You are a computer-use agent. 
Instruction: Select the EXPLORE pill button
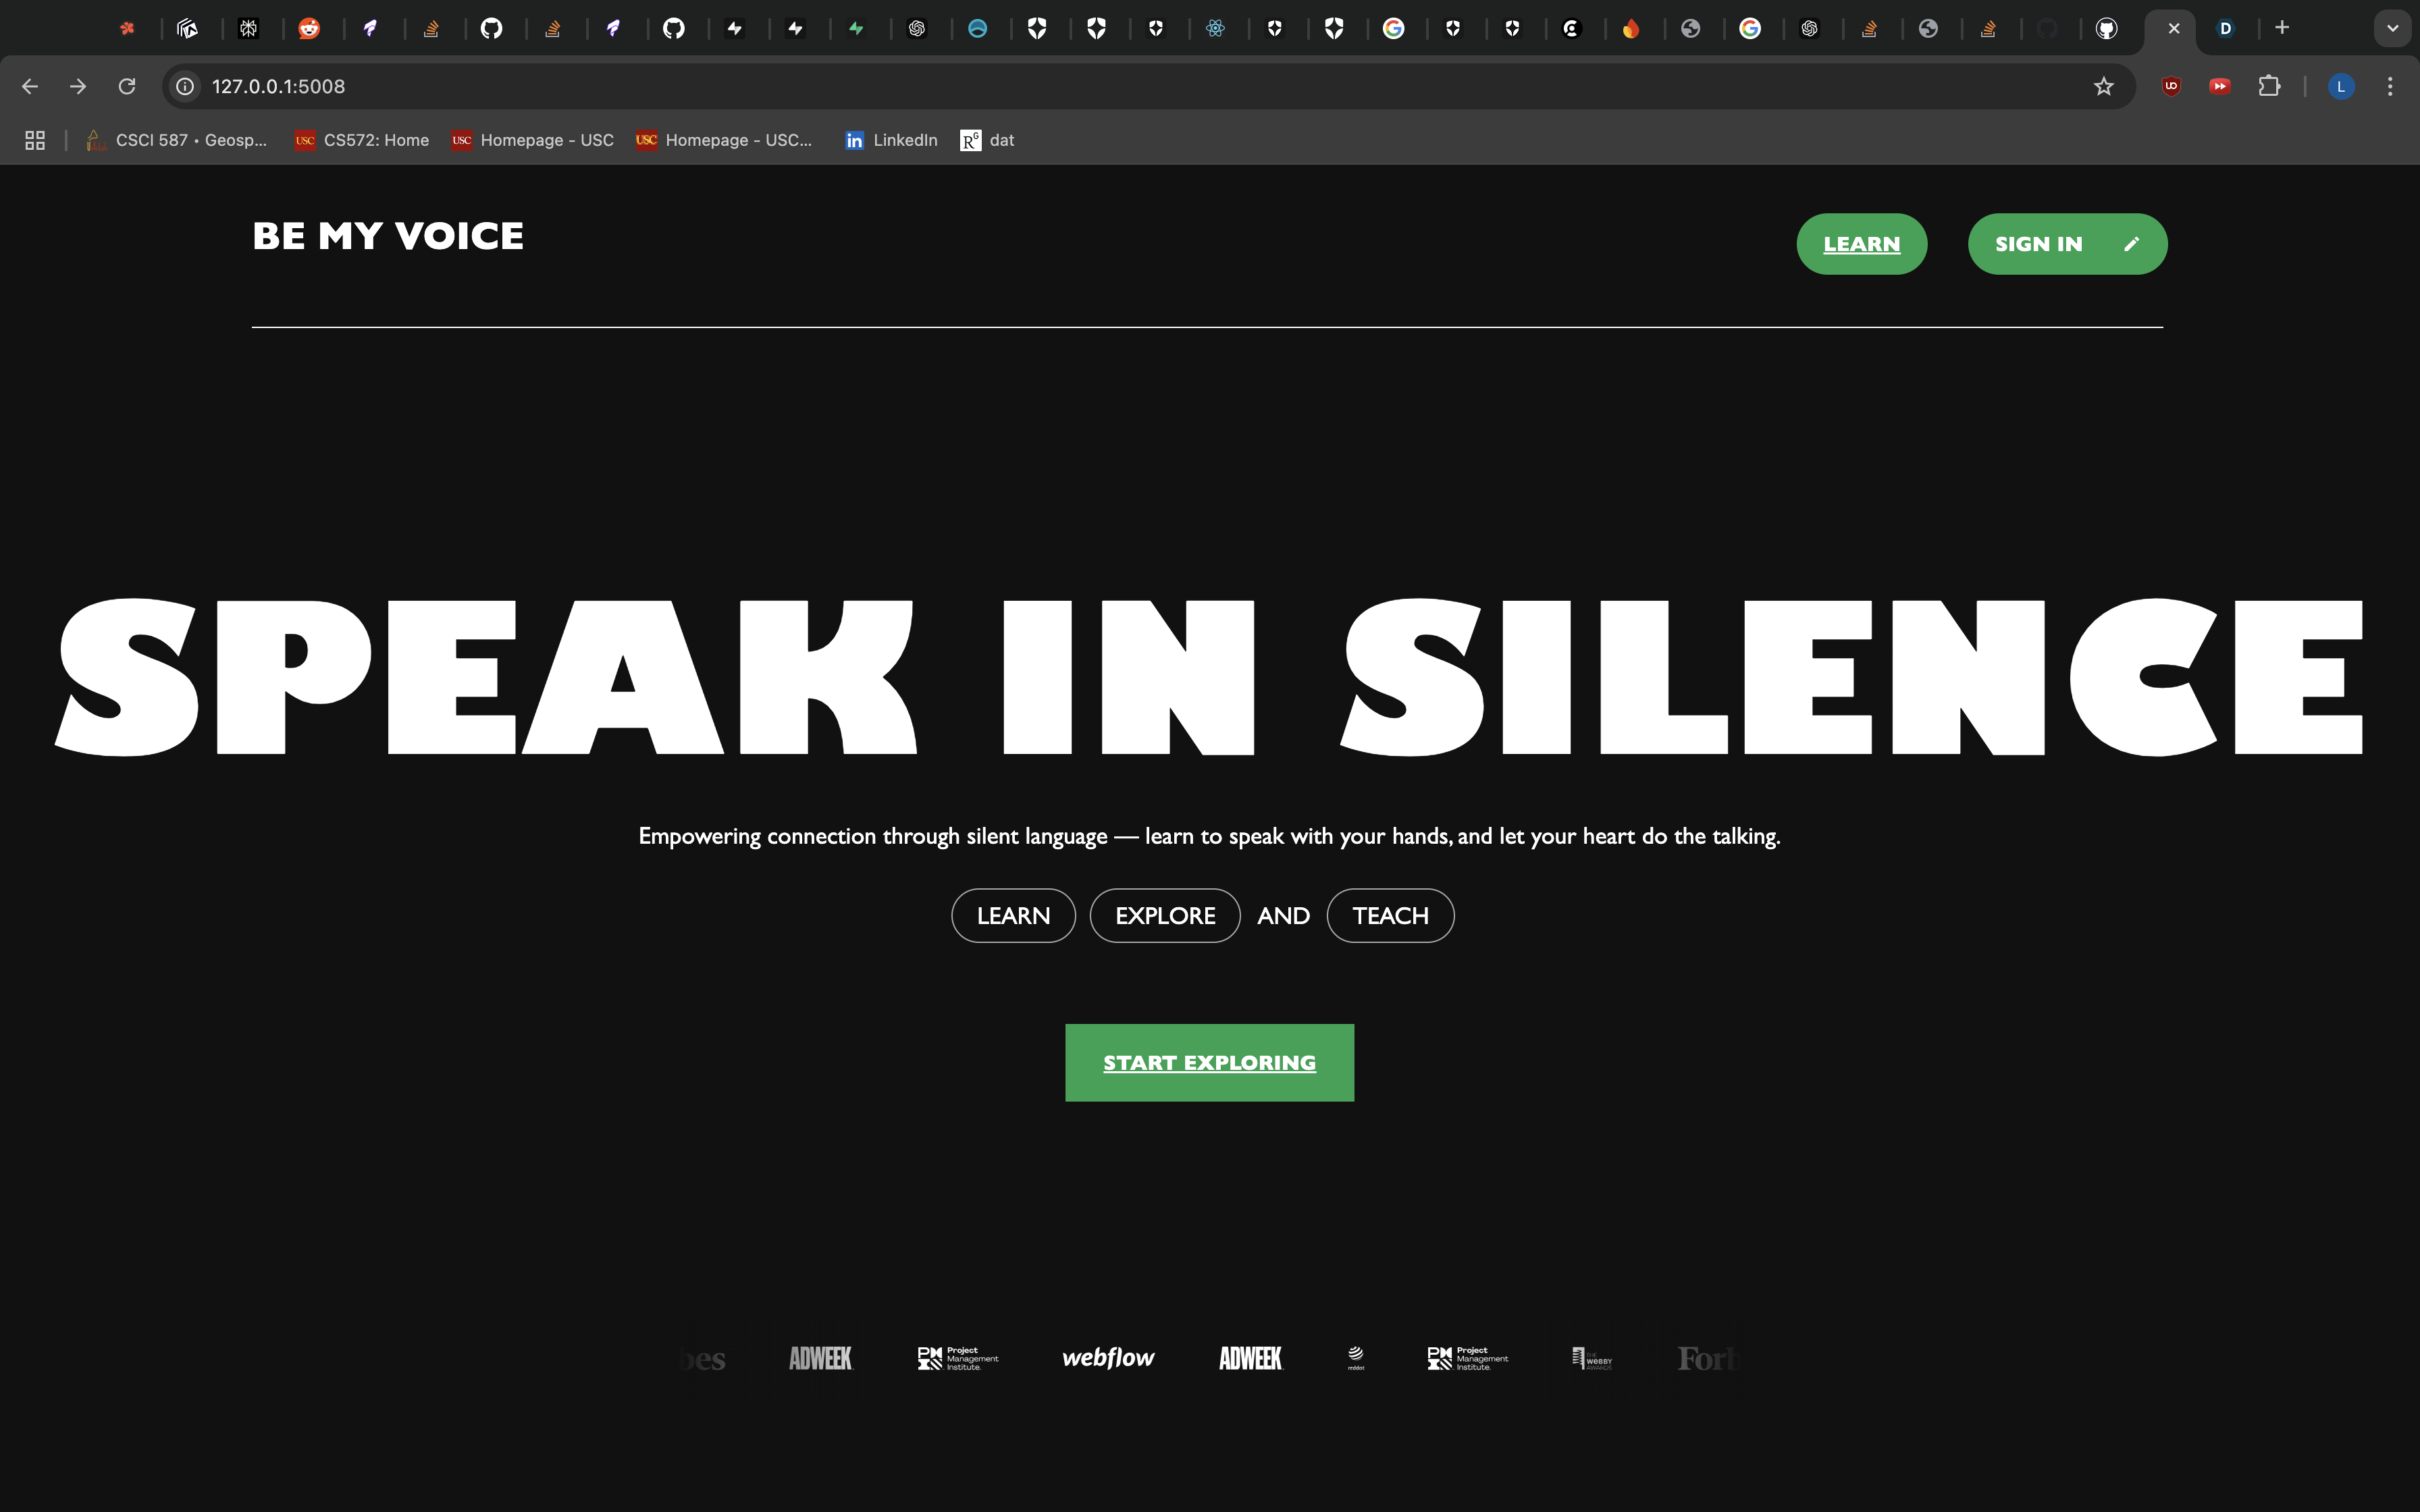coord(1165,915)
